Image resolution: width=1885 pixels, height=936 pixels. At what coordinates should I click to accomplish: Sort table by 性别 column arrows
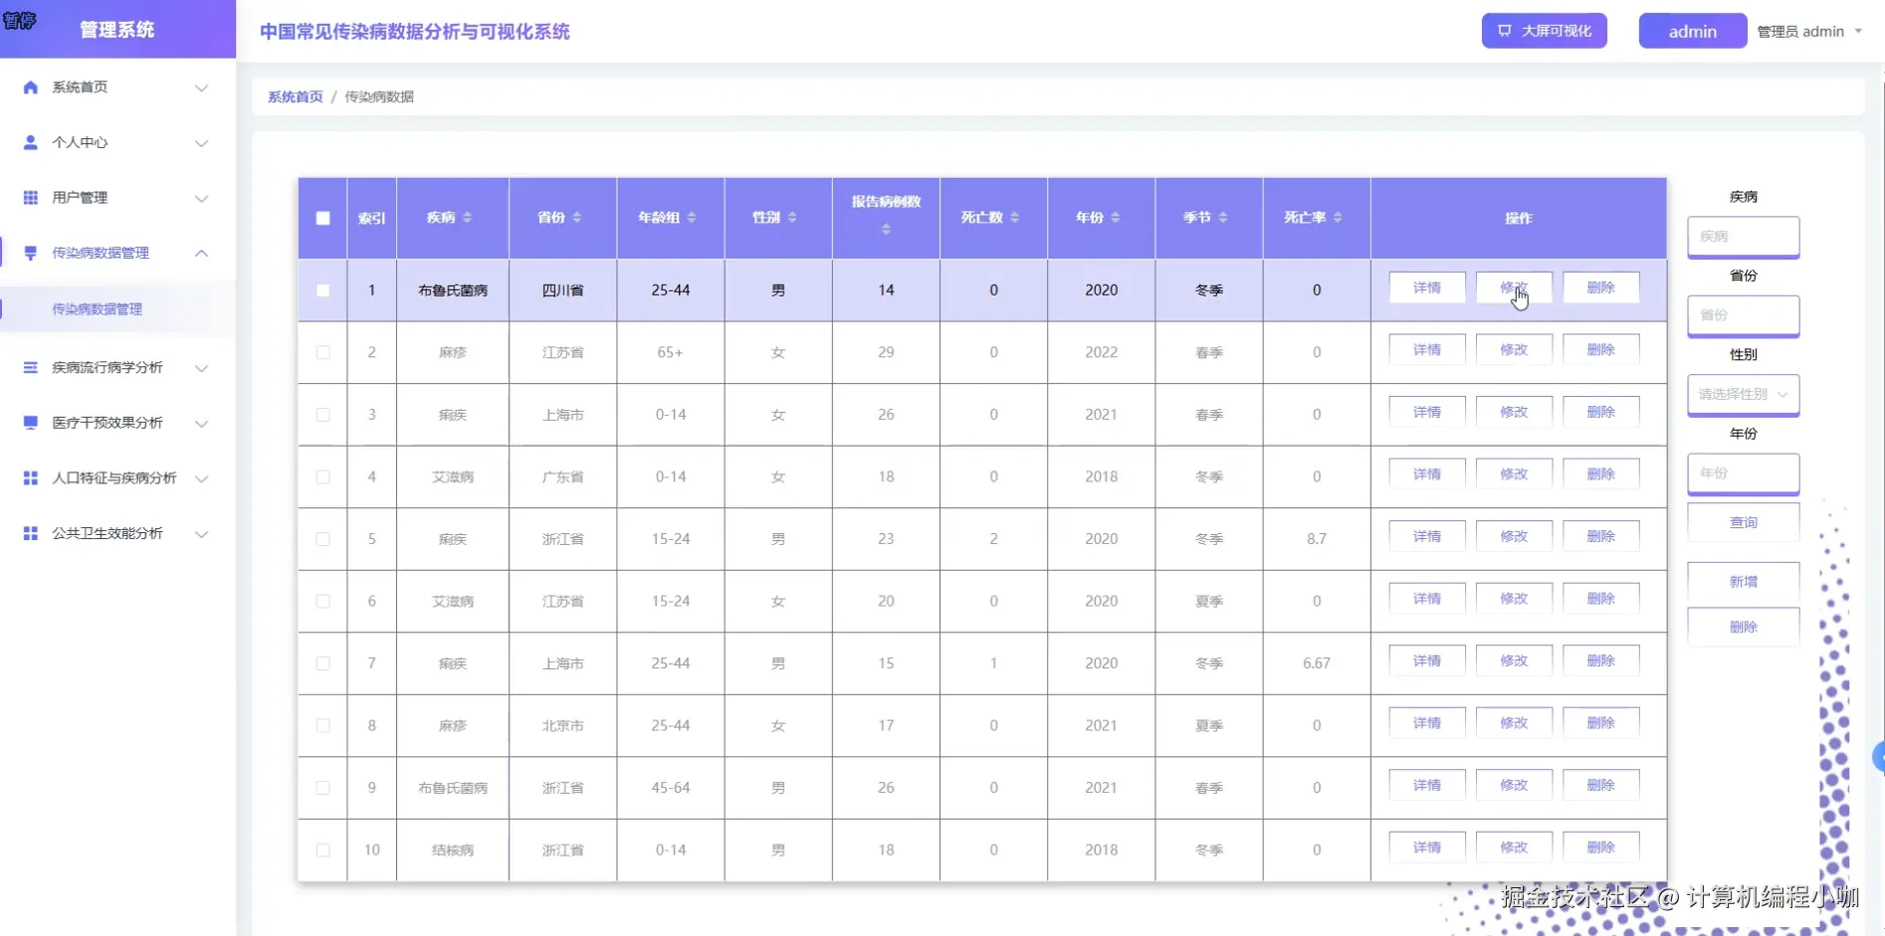792,218
